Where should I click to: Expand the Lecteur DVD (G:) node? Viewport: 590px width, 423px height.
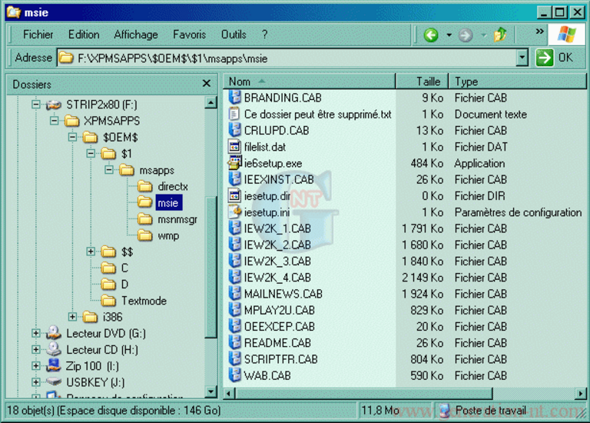[x=36, y=333]
